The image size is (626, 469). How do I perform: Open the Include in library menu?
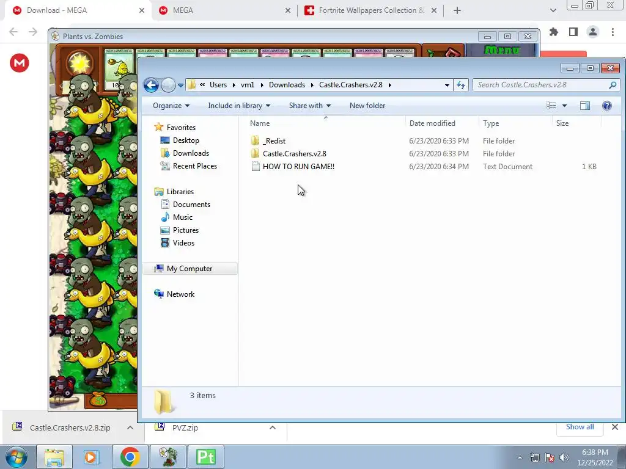pyautogui.click(x=239, y=106)
